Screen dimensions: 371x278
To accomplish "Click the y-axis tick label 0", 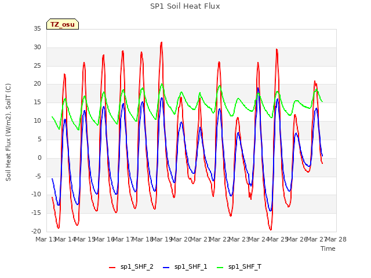I will coord(39,158).
